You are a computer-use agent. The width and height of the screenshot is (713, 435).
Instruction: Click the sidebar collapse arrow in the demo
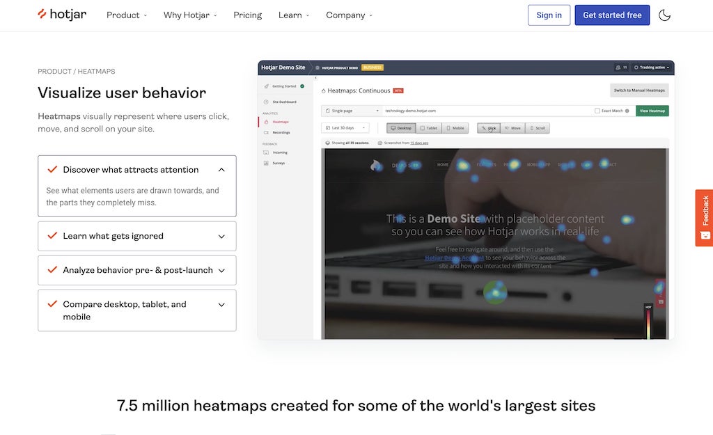point(315,78)
